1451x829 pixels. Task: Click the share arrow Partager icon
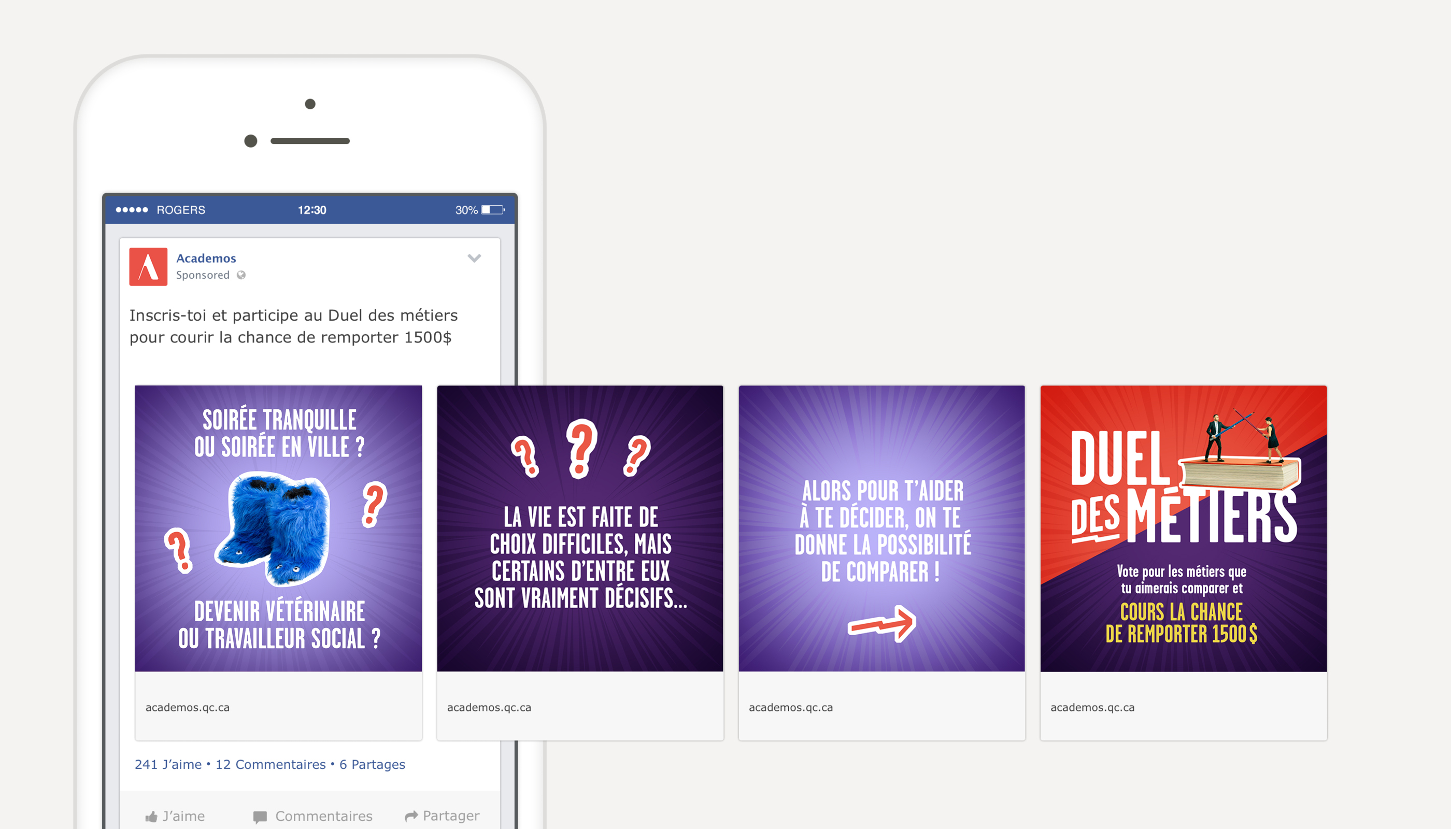click(411, 817)
